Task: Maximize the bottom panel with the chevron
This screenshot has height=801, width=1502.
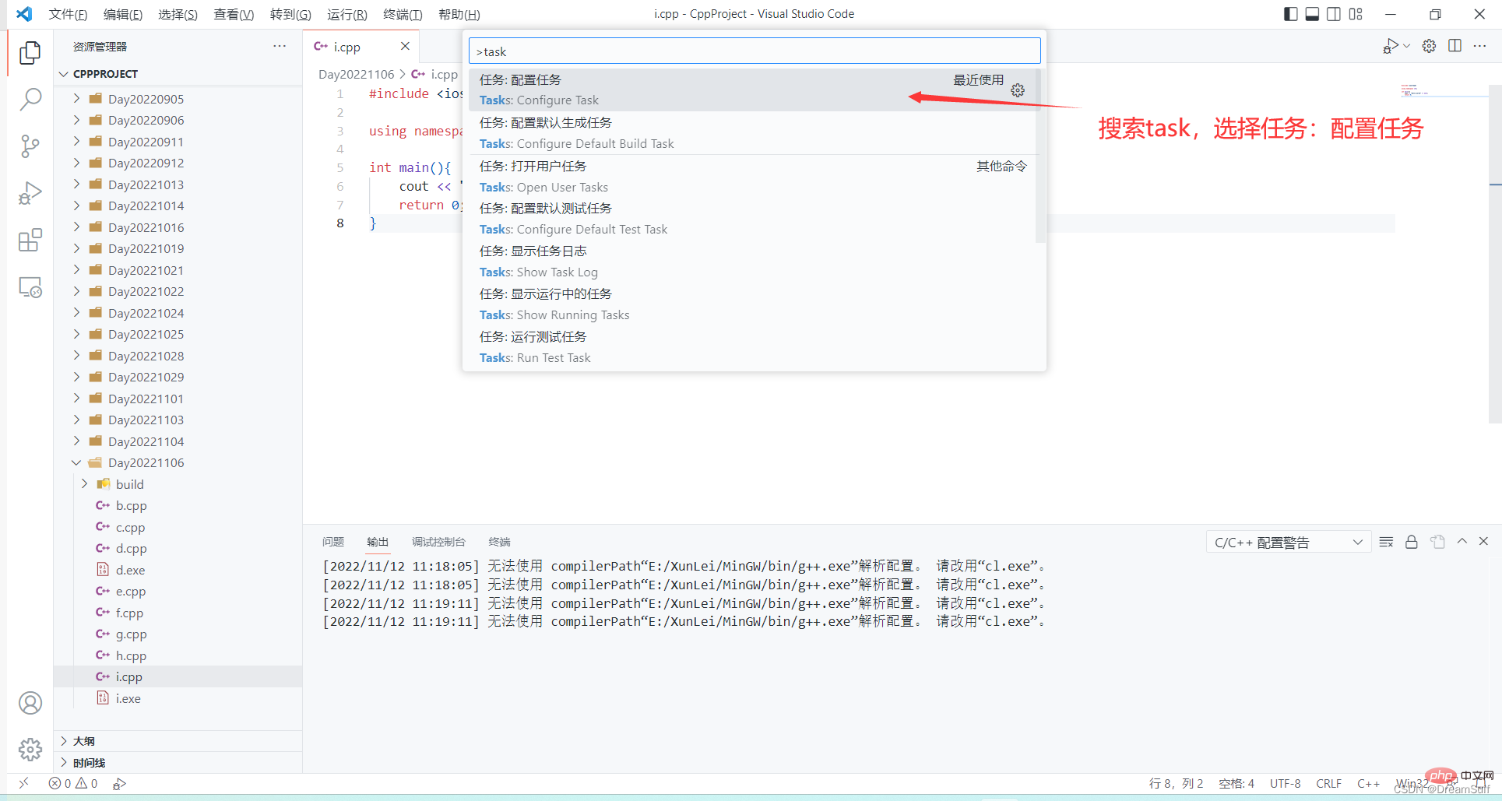Action: point(1462,541)
